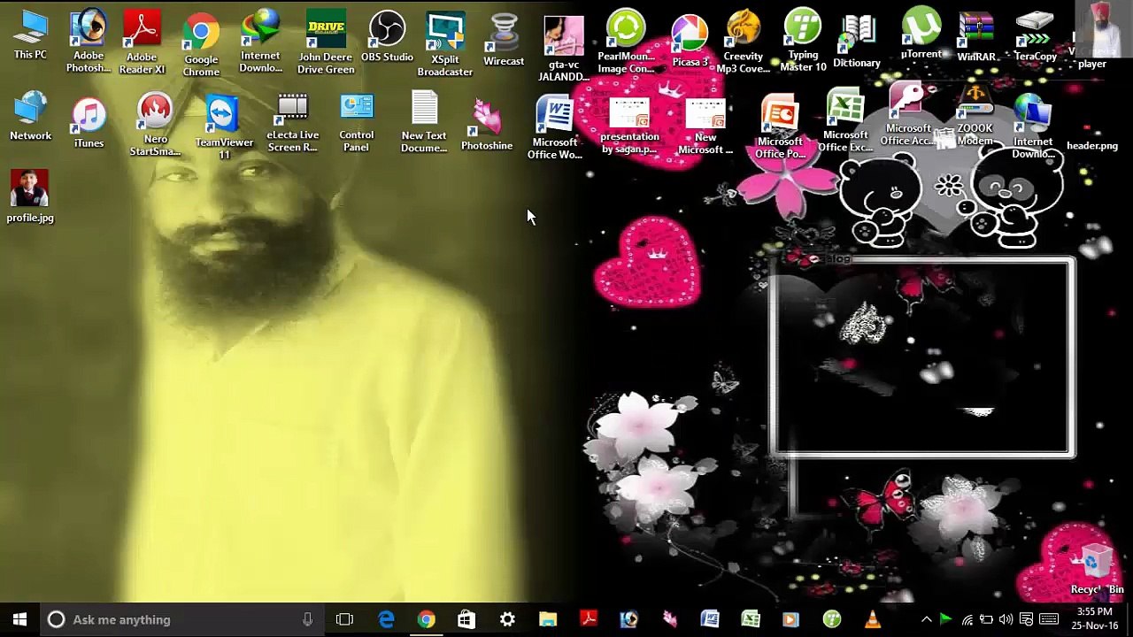
Task: Launch Wirecast desktop shortcut
Action: tap(504, 40)
